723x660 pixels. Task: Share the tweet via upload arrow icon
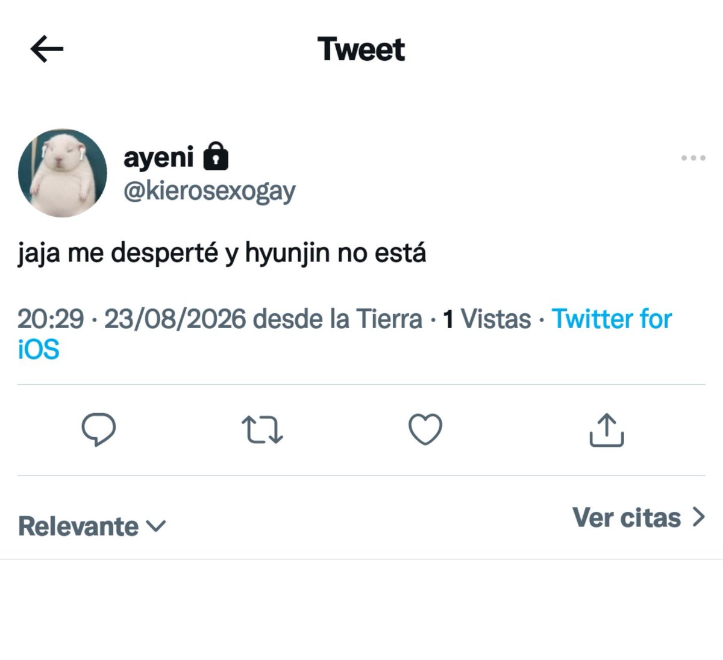[606, 430]
